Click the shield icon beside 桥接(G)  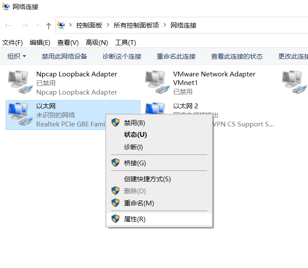pyautogui.click(x=115, y=163)
